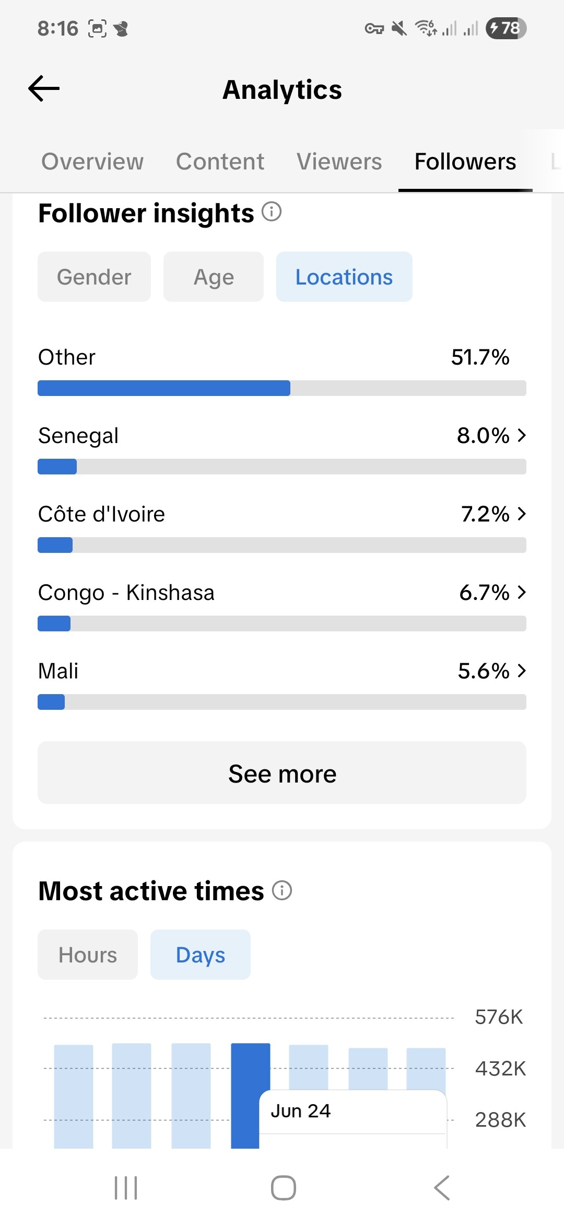Expand the Senegal location chevron
This screenshot has height=1224, width=564.
click(x=521, y=435)
